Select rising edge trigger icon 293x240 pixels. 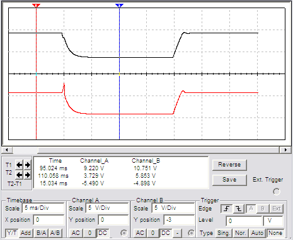[x=226, y=209]
